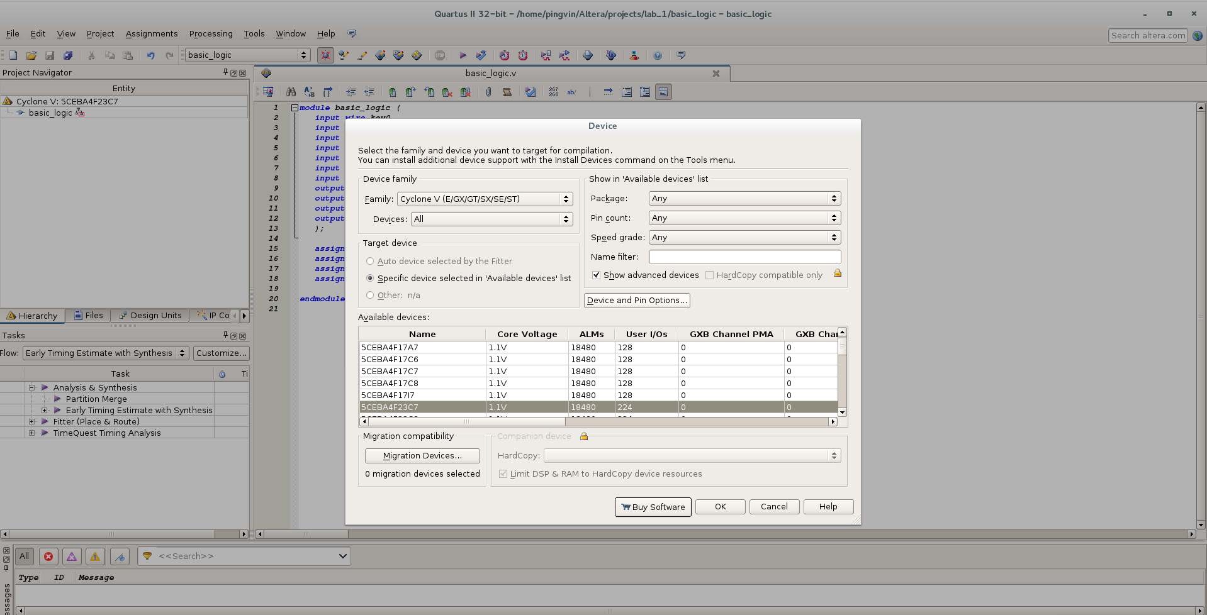Image resolution: width=1207 pixels, height=615 pixels.
Task: Click the Find and Replace editor icon
Action: (309, 92)
